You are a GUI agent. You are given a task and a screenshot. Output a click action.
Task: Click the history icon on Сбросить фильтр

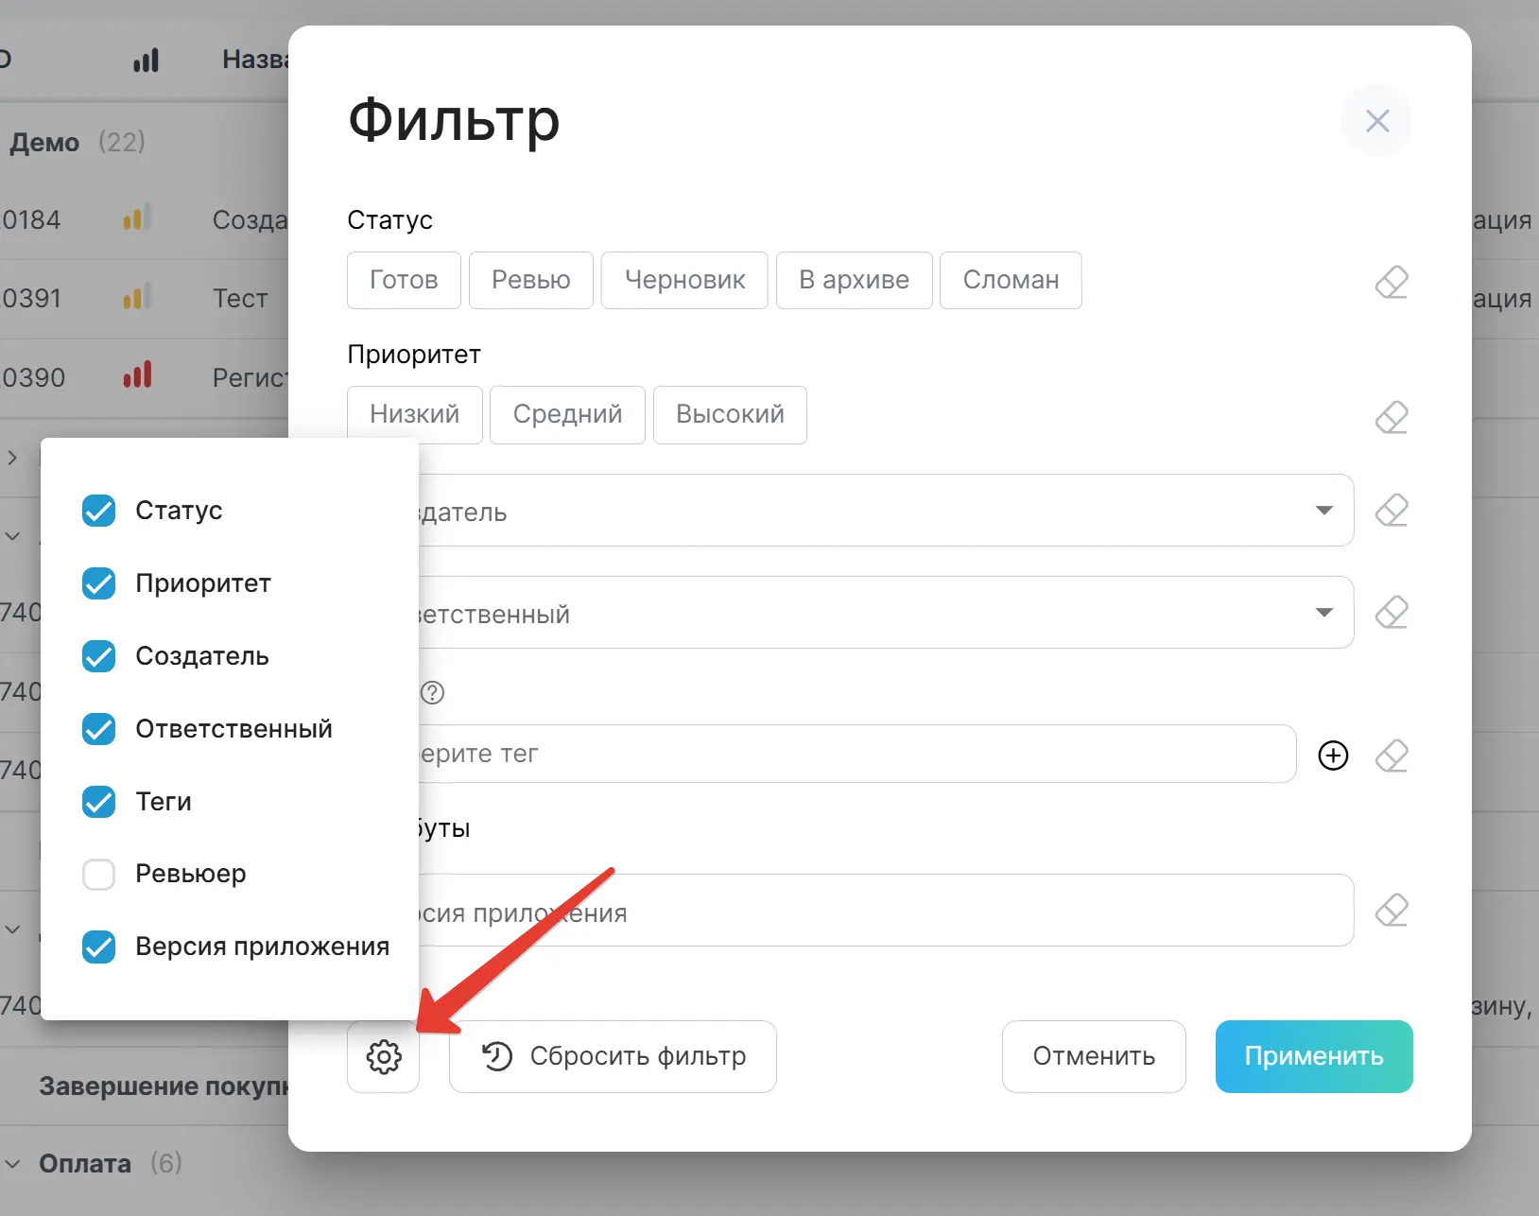495,1056
